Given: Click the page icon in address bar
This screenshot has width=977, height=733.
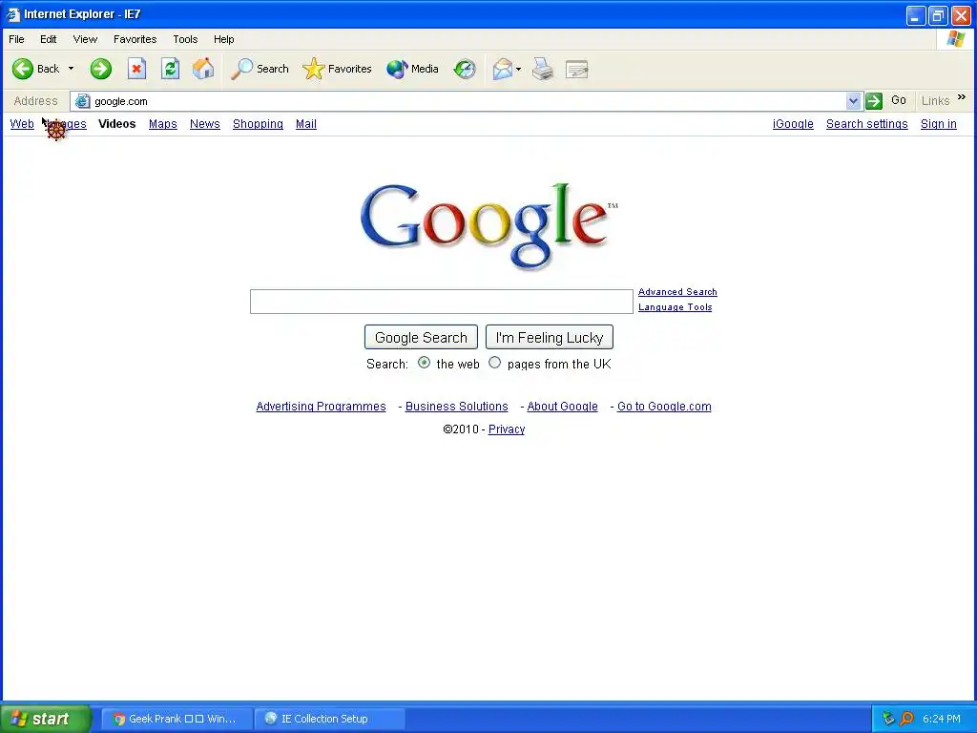Looking at the screenshot, I should coord(82,101).
